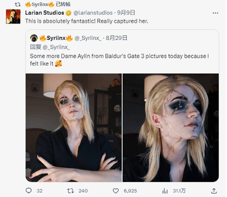Open view analytics bar-chart icon
The width and height of the screenshot is (227, 197).
pyautogui.click(x=165, y=191)
